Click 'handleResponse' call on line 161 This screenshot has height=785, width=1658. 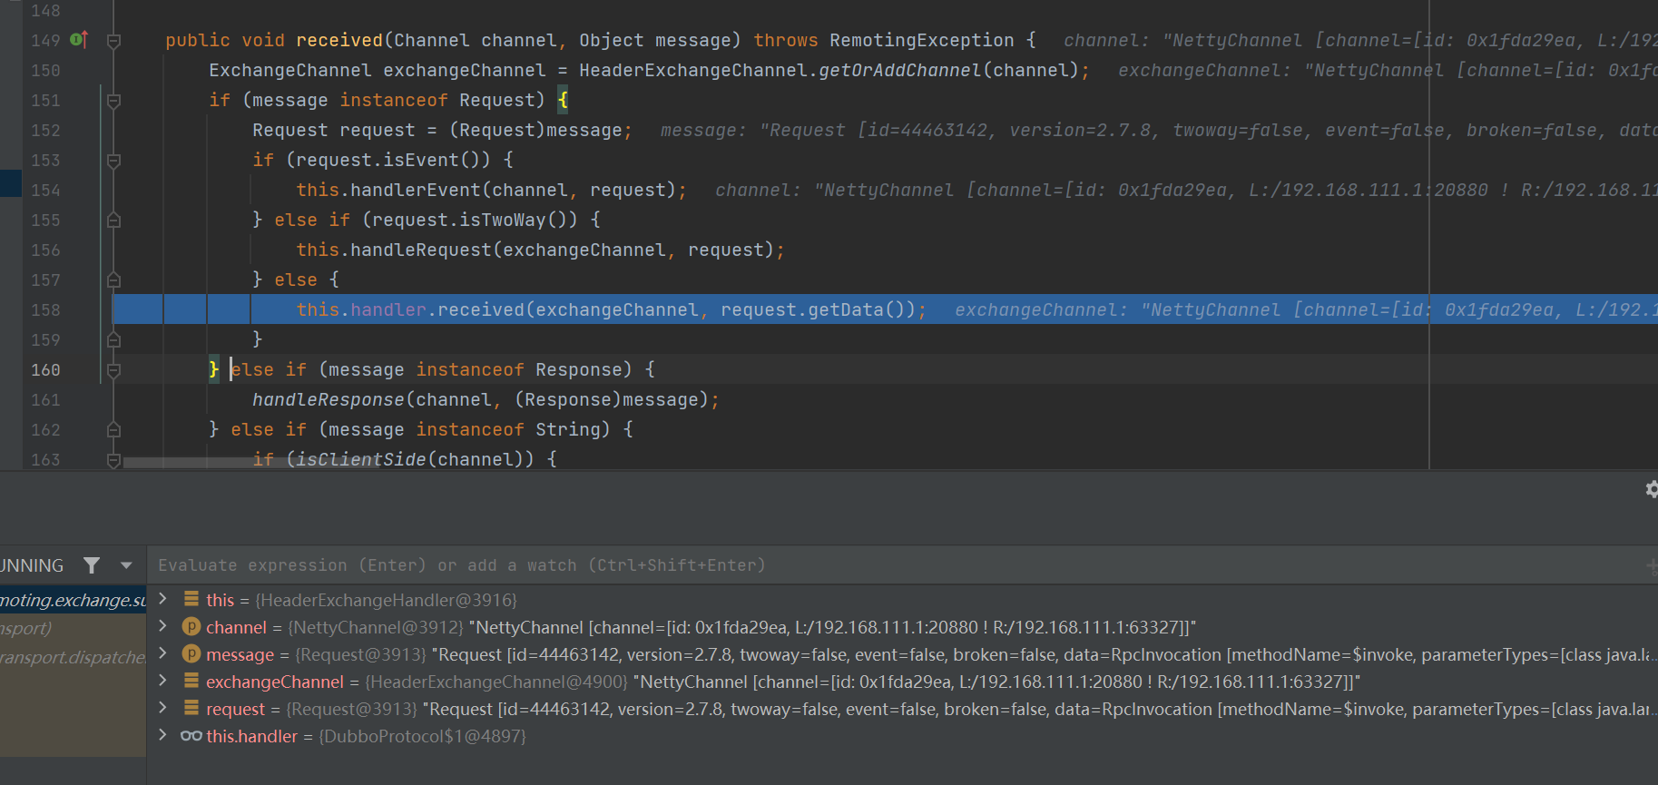pos(329,399)
